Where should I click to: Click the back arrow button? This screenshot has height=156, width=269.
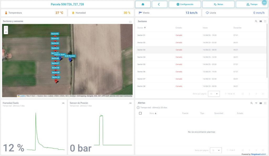(x=159, y=4)
